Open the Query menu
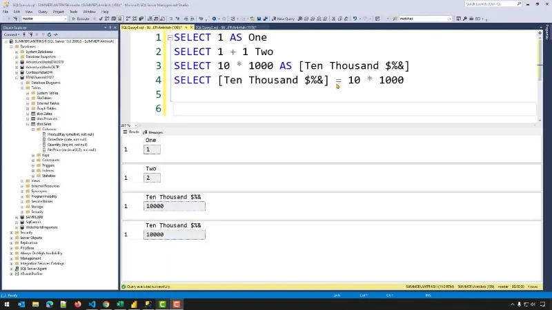 tap(43, 12)
